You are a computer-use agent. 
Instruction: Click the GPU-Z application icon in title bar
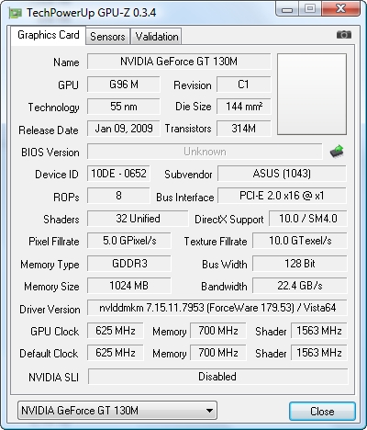pyautogui.click(x=16, y=13)
